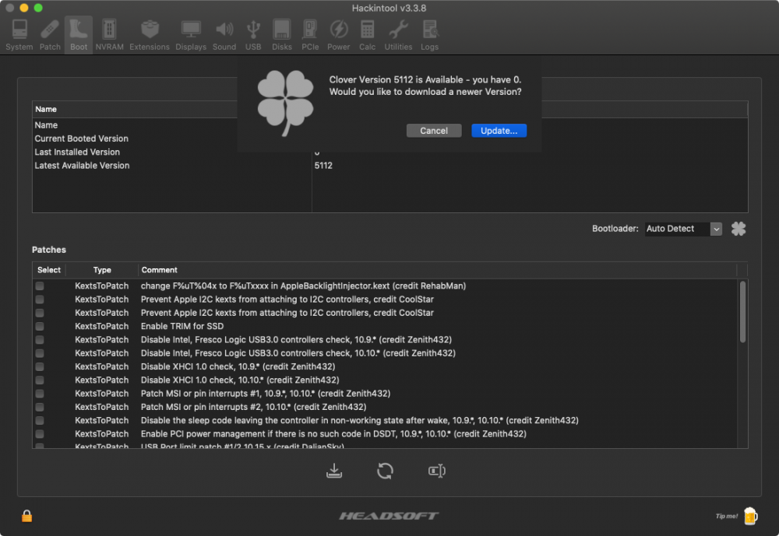Select the Last Installed Version row
This screenshot has width=779, height=536.
(390, 152)
